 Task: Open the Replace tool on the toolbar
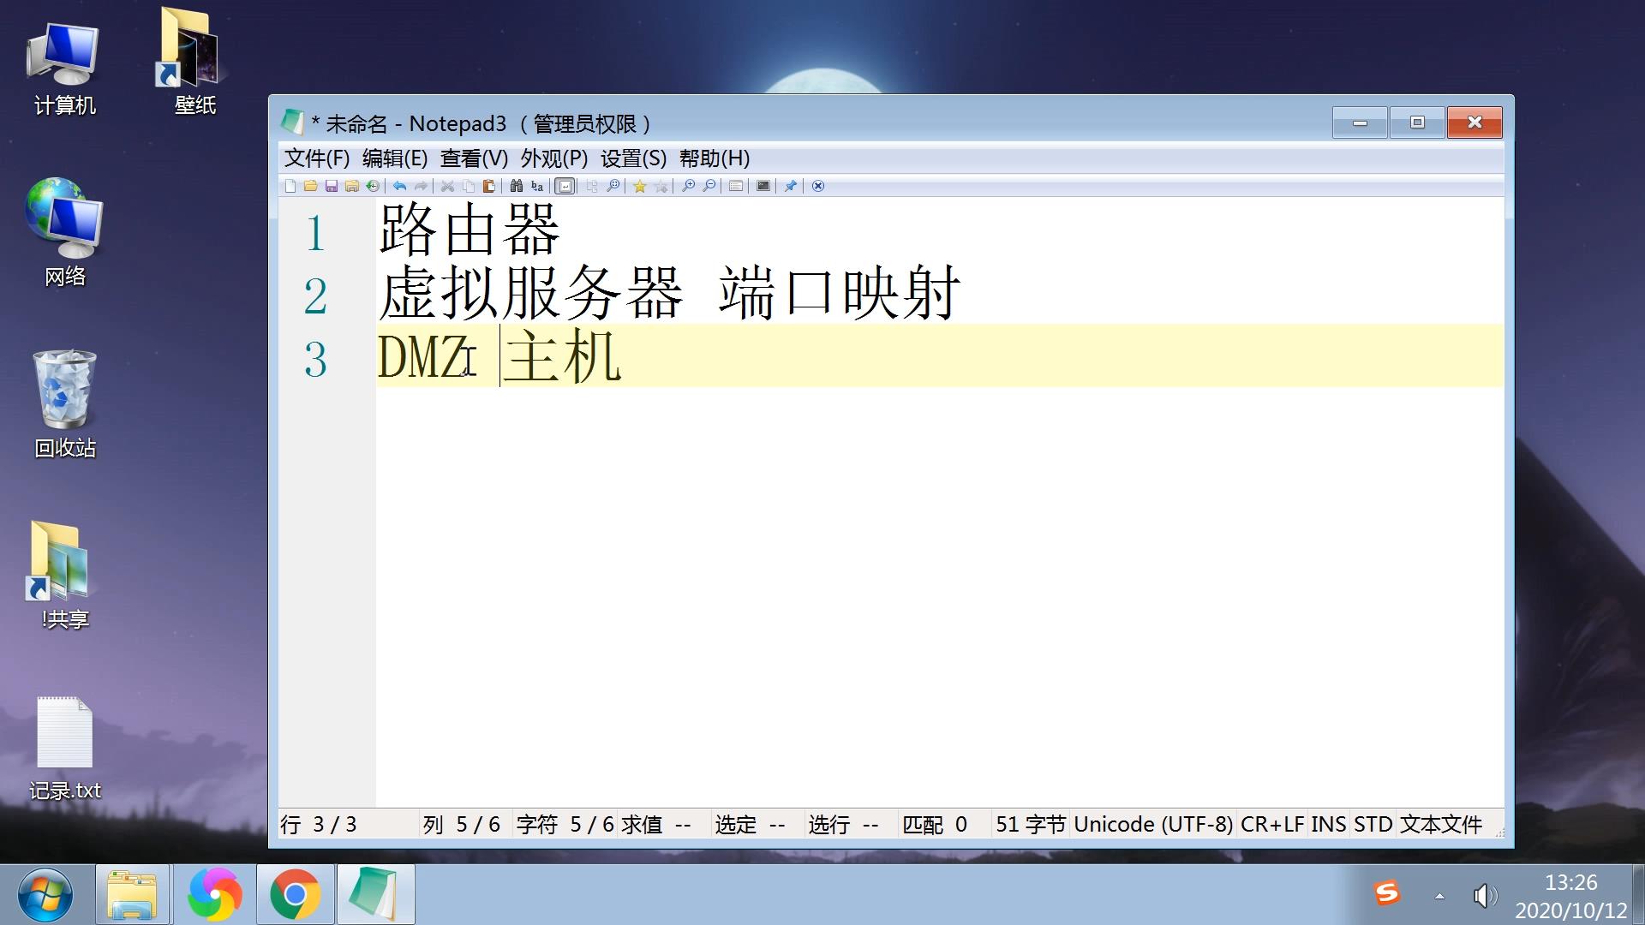tap(535, 186)
